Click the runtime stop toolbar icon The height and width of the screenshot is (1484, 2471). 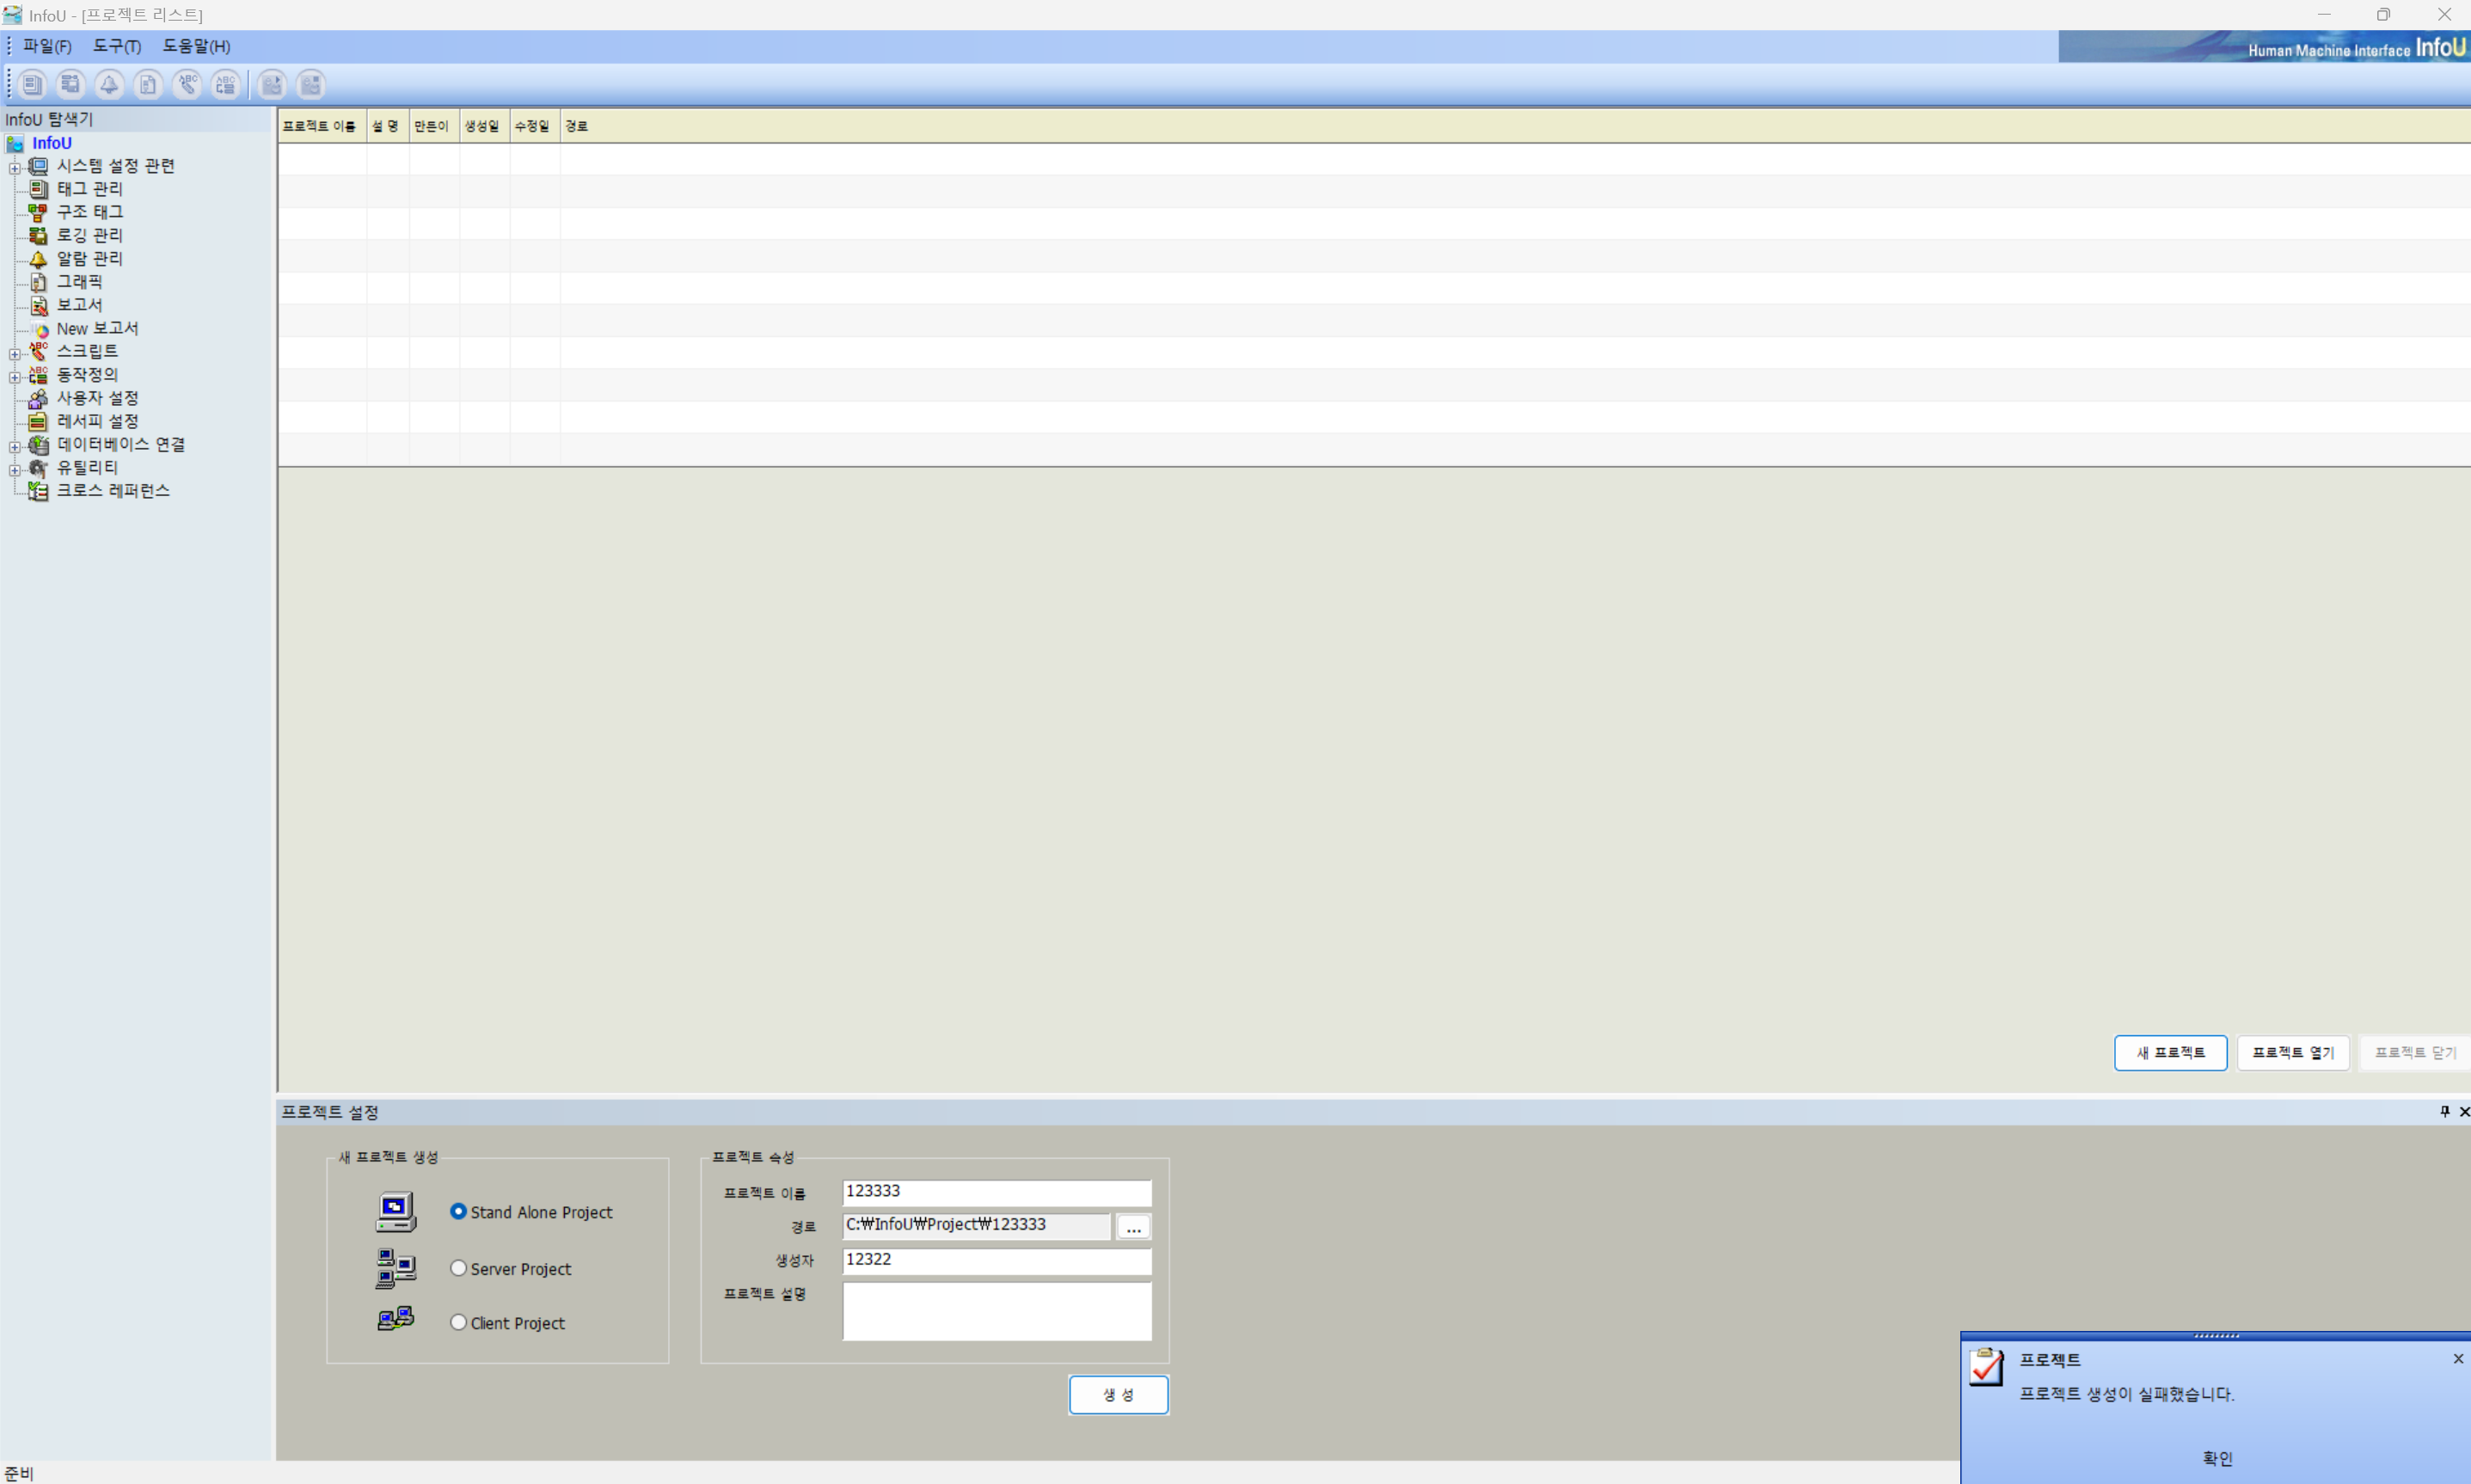(311, 85)
